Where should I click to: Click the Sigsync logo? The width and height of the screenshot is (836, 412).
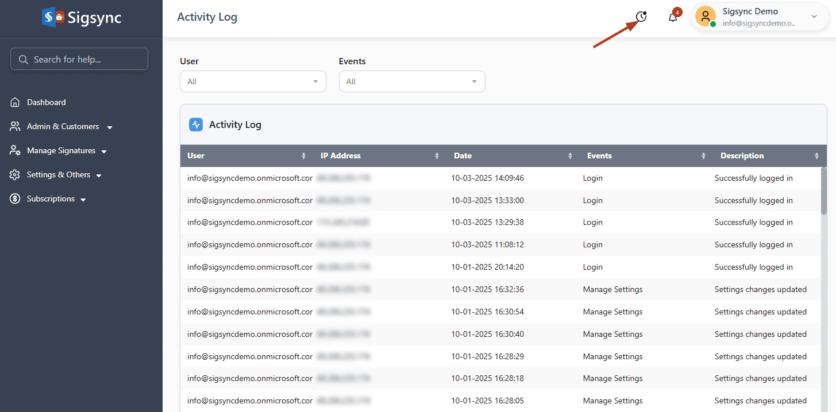[x=81, y=17]
